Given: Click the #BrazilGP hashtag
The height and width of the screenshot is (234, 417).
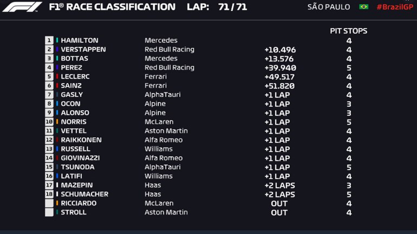Looking at the screenshot, I should tap(395, 7).
